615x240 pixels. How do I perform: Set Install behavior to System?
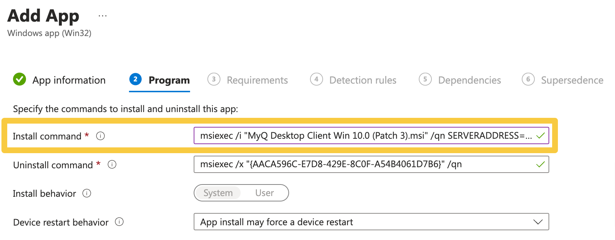coord(218,193)
